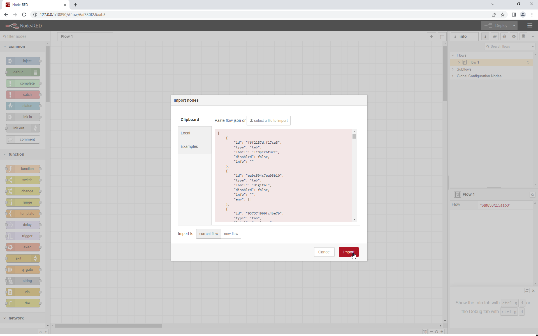Click the Search flows field
This screenshot has height=336, width=538.
coord(507,46)
